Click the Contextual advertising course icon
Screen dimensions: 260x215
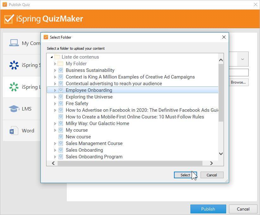61,84
